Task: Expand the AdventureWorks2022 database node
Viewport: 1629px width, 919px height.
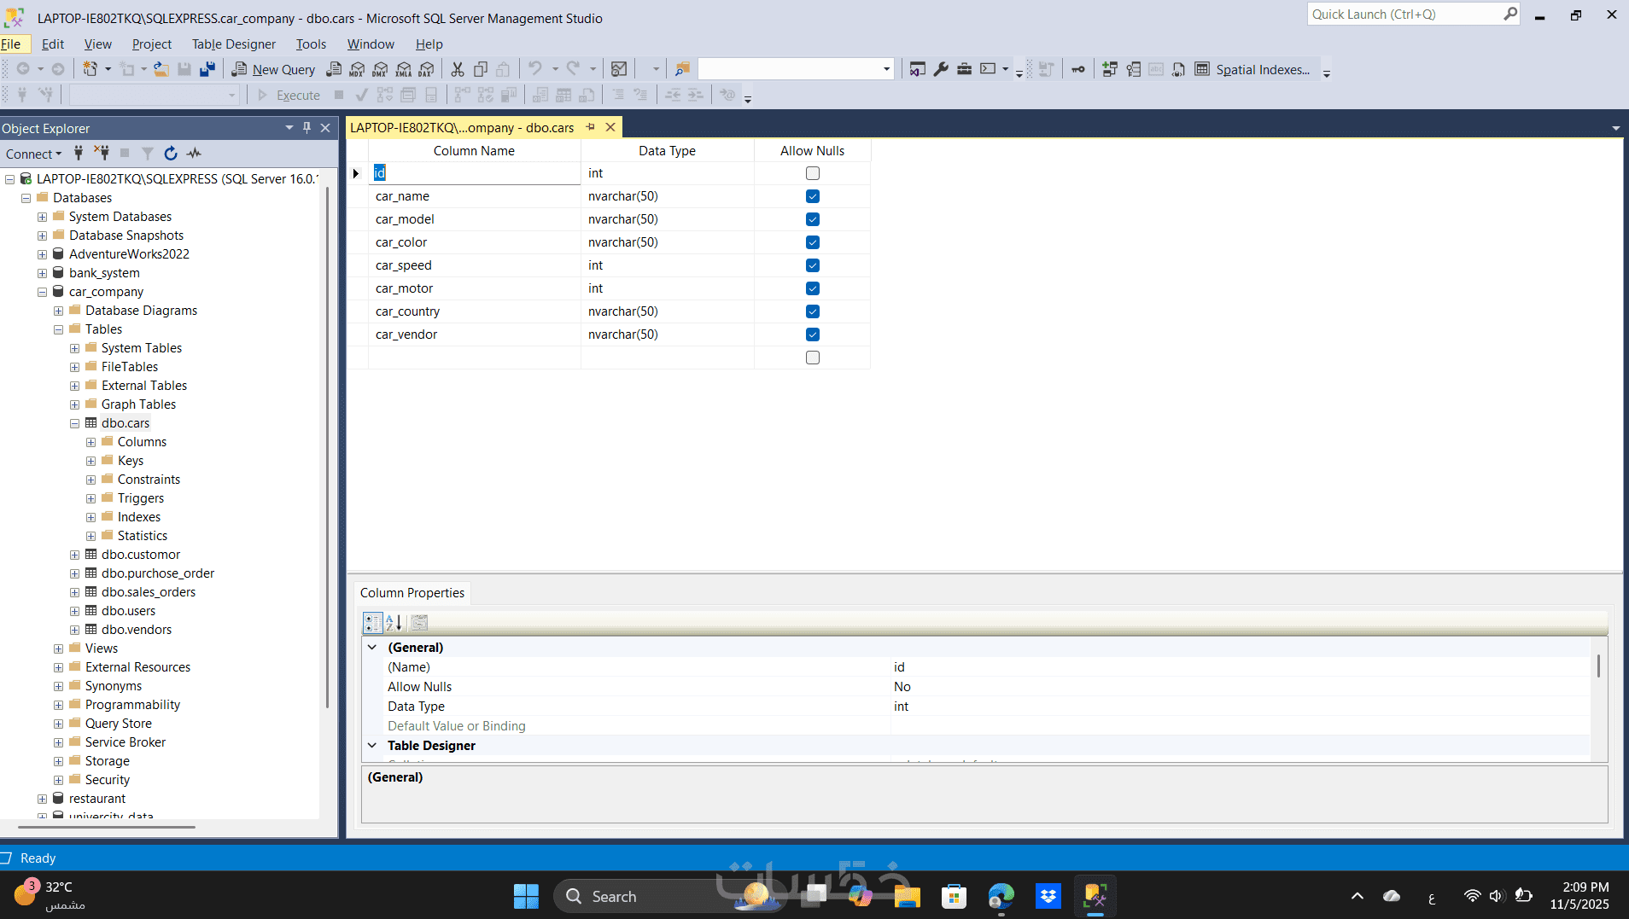Action: point(42,254)
